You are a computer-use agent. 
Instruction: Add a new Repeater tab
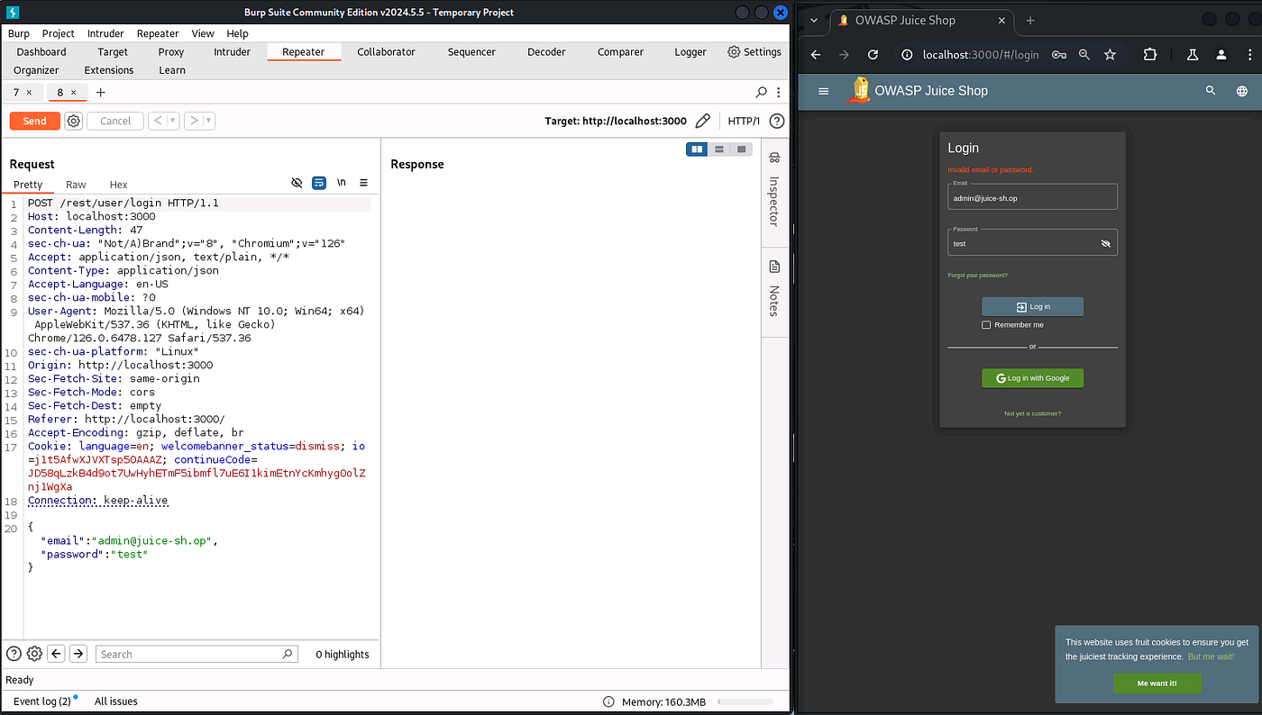(x=100, y=92)
